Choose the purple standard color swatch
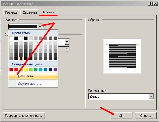The height and width of the screenshot is (122, 159). [x=56, y=70]
